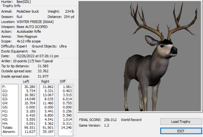Click the Final Score value 256.012

(110, 120)
